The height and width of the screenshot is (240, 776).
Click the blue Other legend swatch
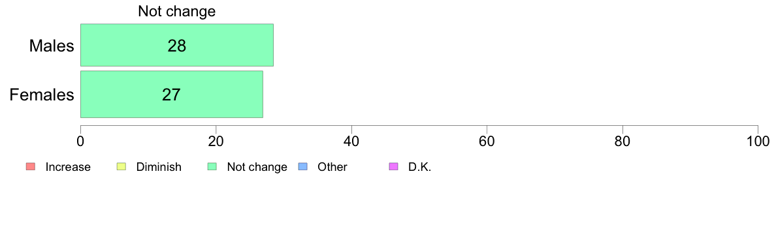pos(303,167)
